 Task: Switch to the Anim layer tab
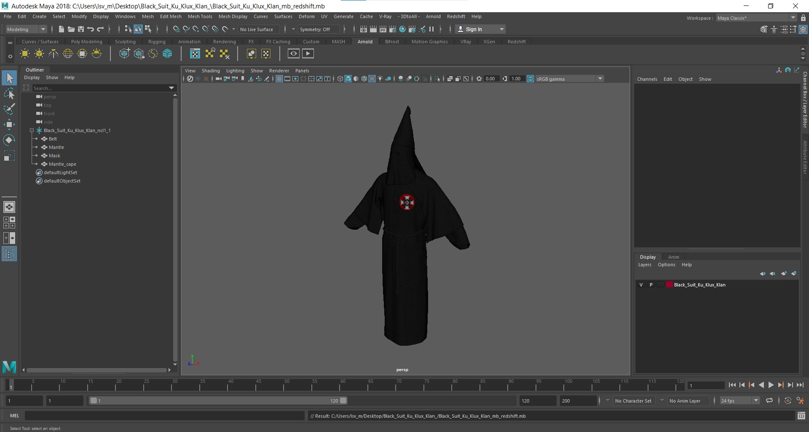click(673, 257)
